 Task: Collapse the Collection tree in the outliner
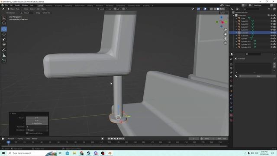[x=234, y=16]
